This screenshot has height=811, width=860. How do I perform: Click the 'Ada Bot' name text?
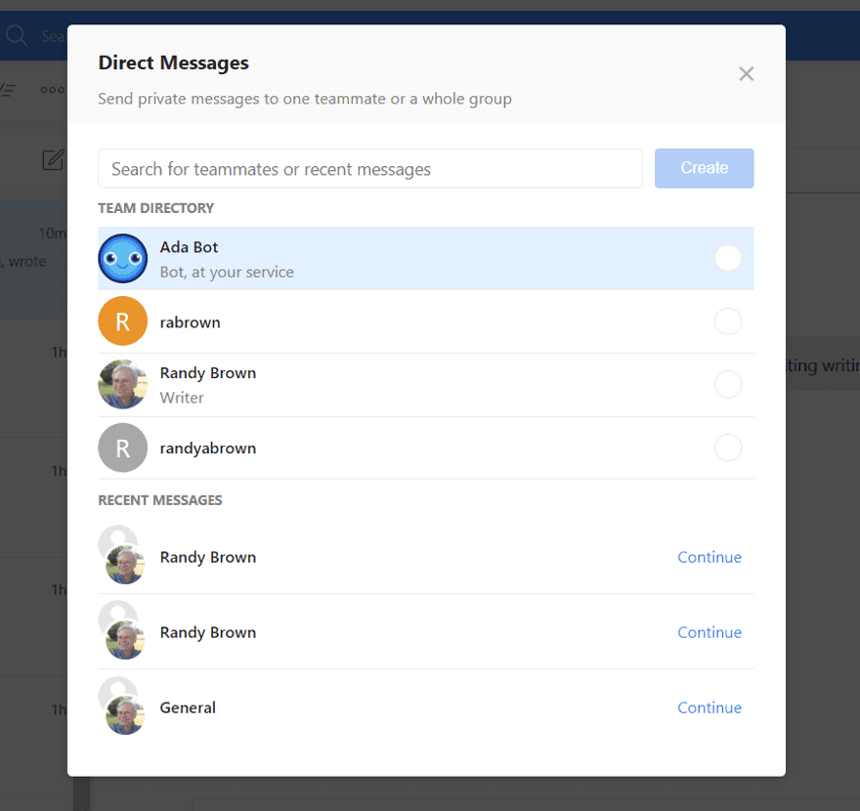(x=189, y=247)
